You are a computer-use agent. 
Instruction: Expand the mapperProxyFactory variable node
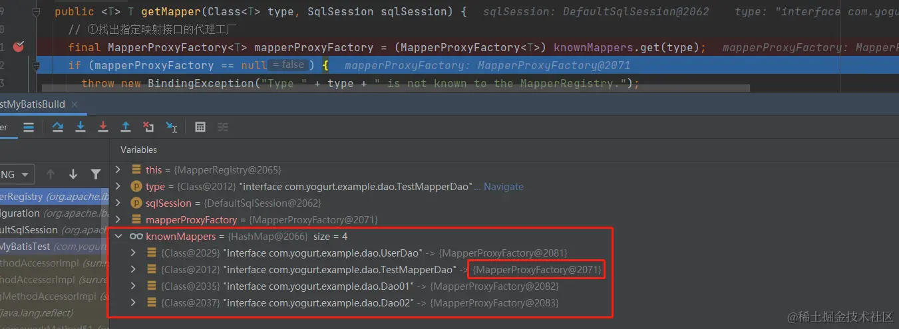pos(118,220)
